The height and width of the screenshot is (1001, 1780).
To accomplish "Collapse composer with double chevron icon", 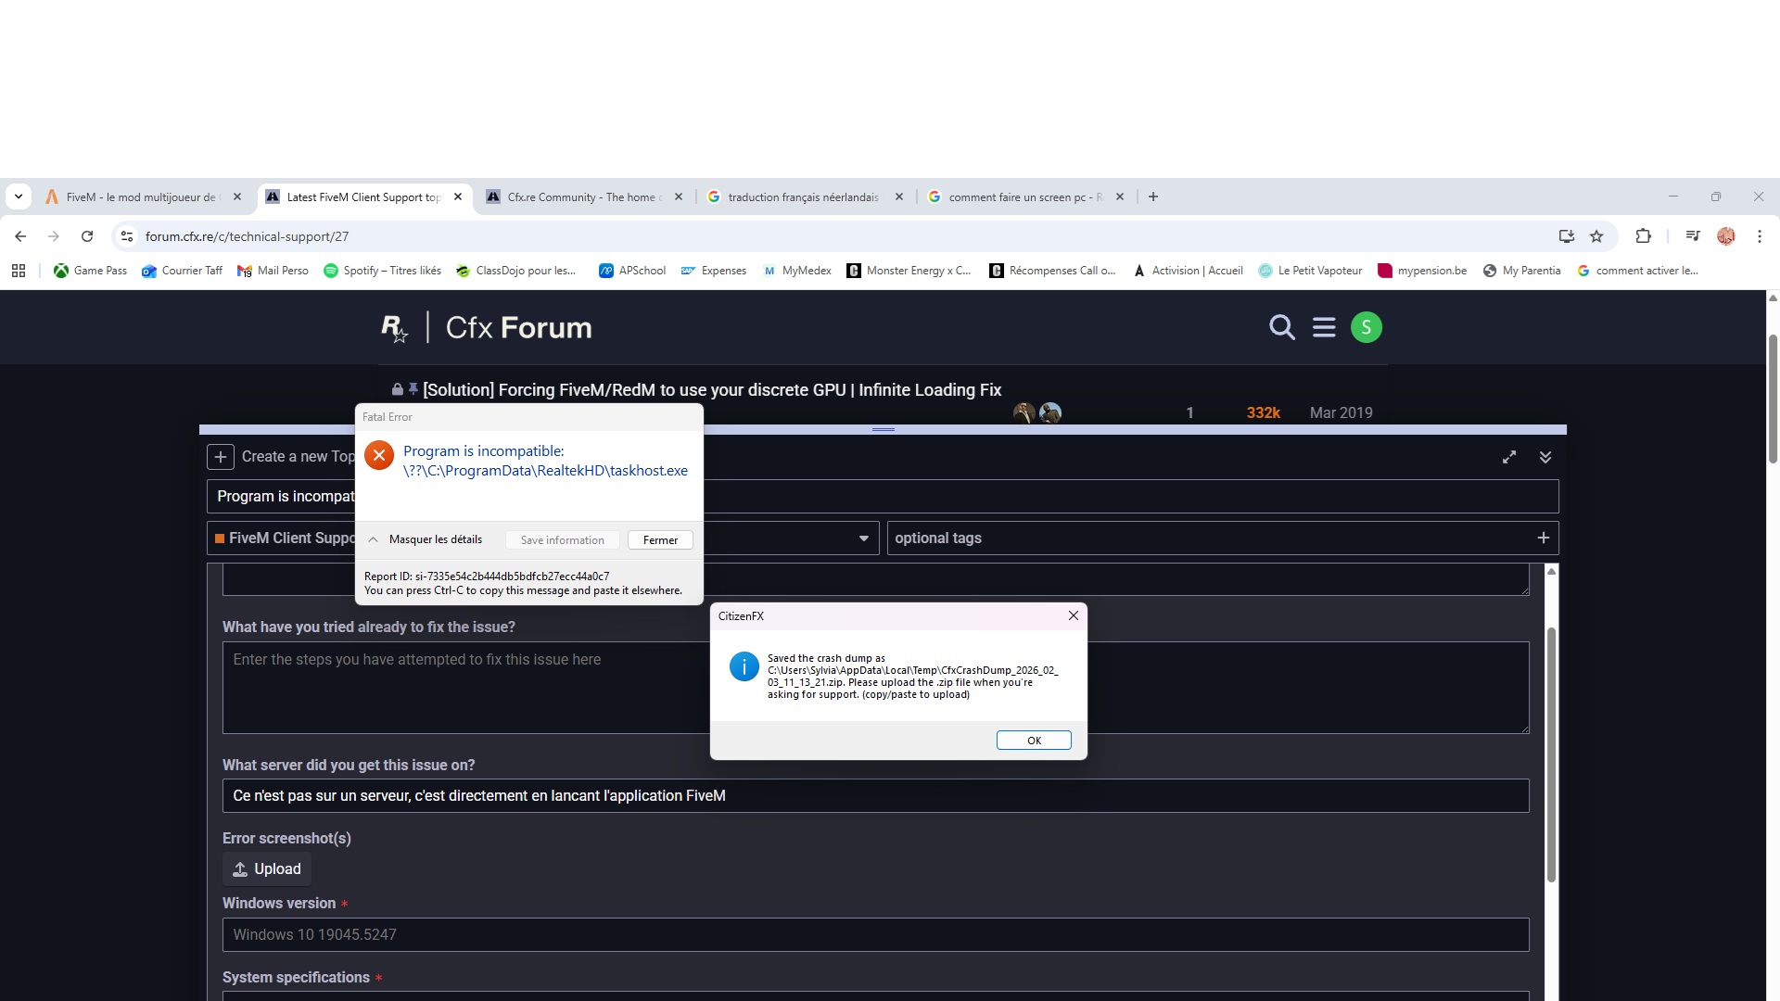I will (x=1545, y=457).
